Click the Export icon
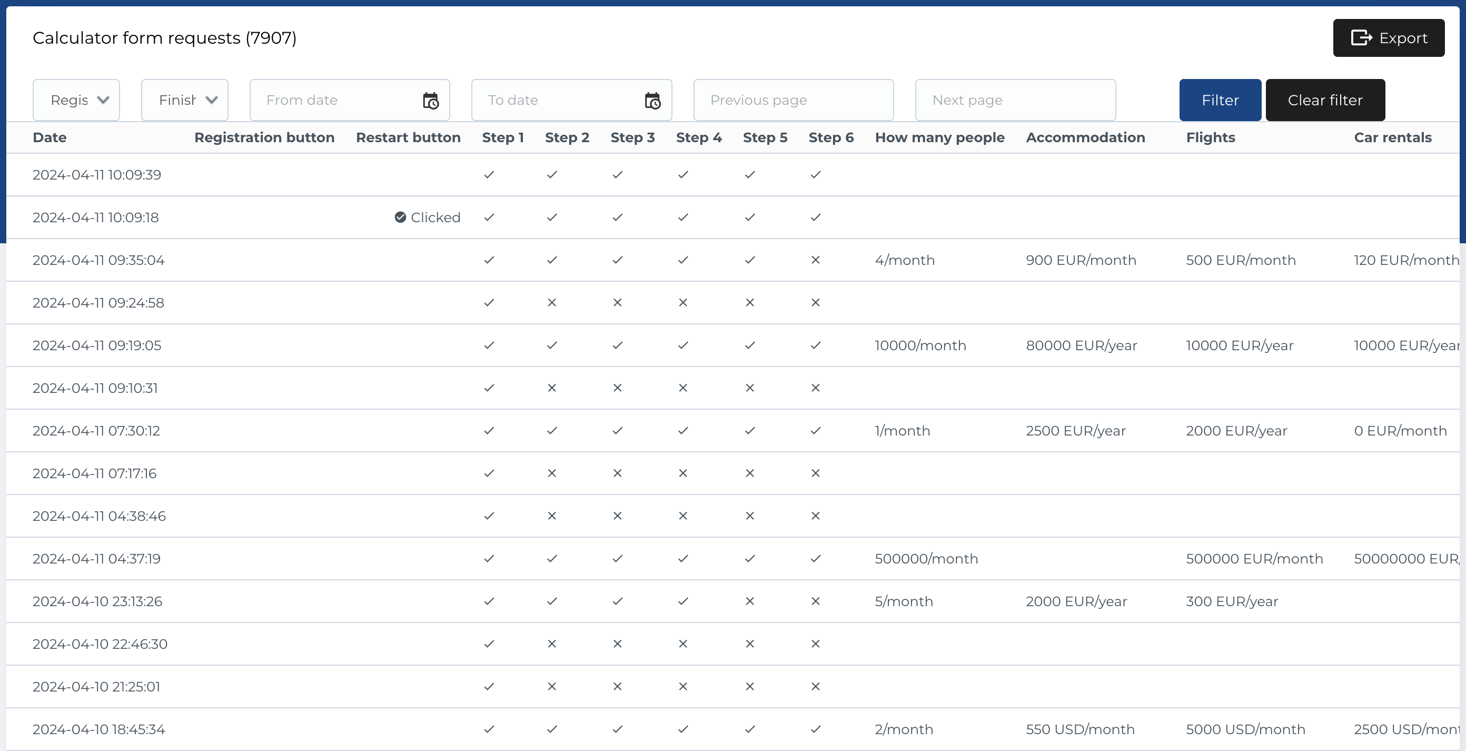1466x751 pixels. pyautogui.click(x=1361, y=37)
